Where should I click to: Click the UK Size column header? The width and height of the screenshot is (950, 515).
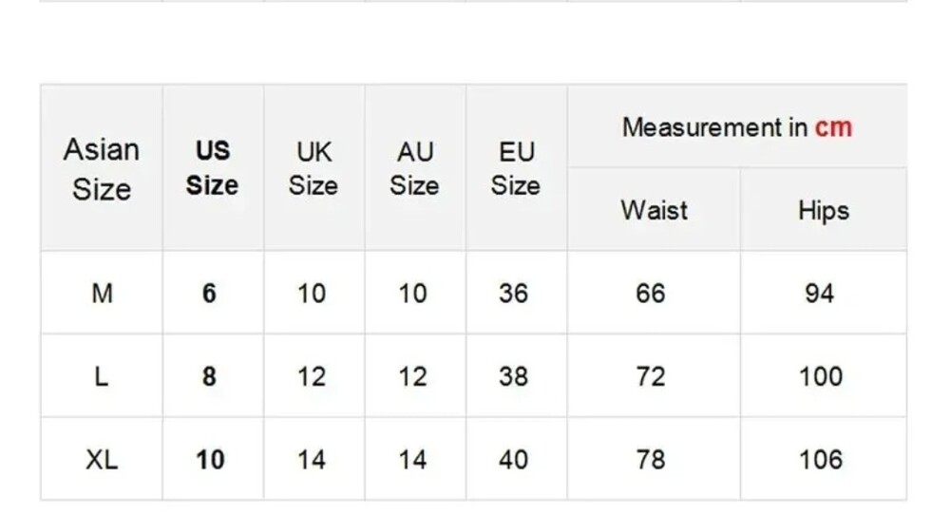pyautogui.click(x=313, y=169)
